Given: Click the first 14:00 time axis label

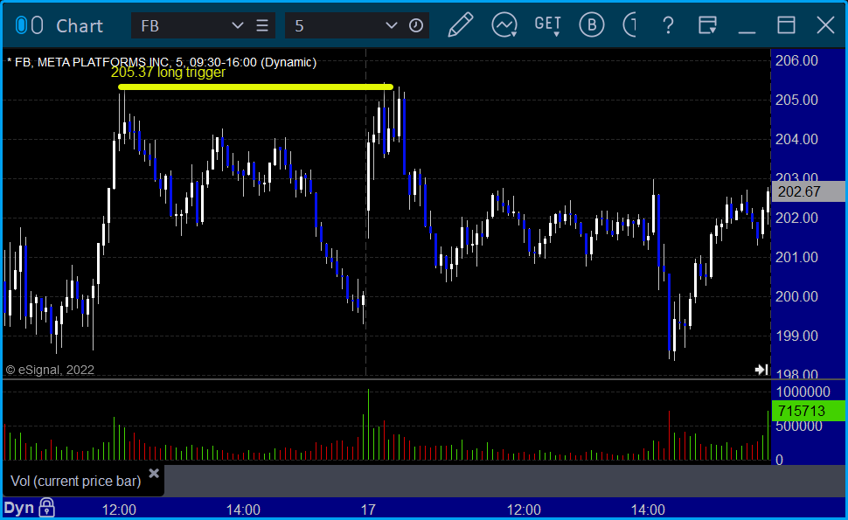Looking at the screenshot, I should click(x=243, y=510).
